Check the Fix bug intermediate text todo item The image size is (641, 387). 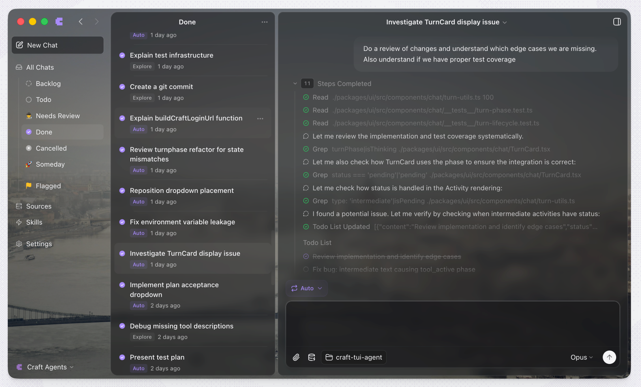click(306, 270)
